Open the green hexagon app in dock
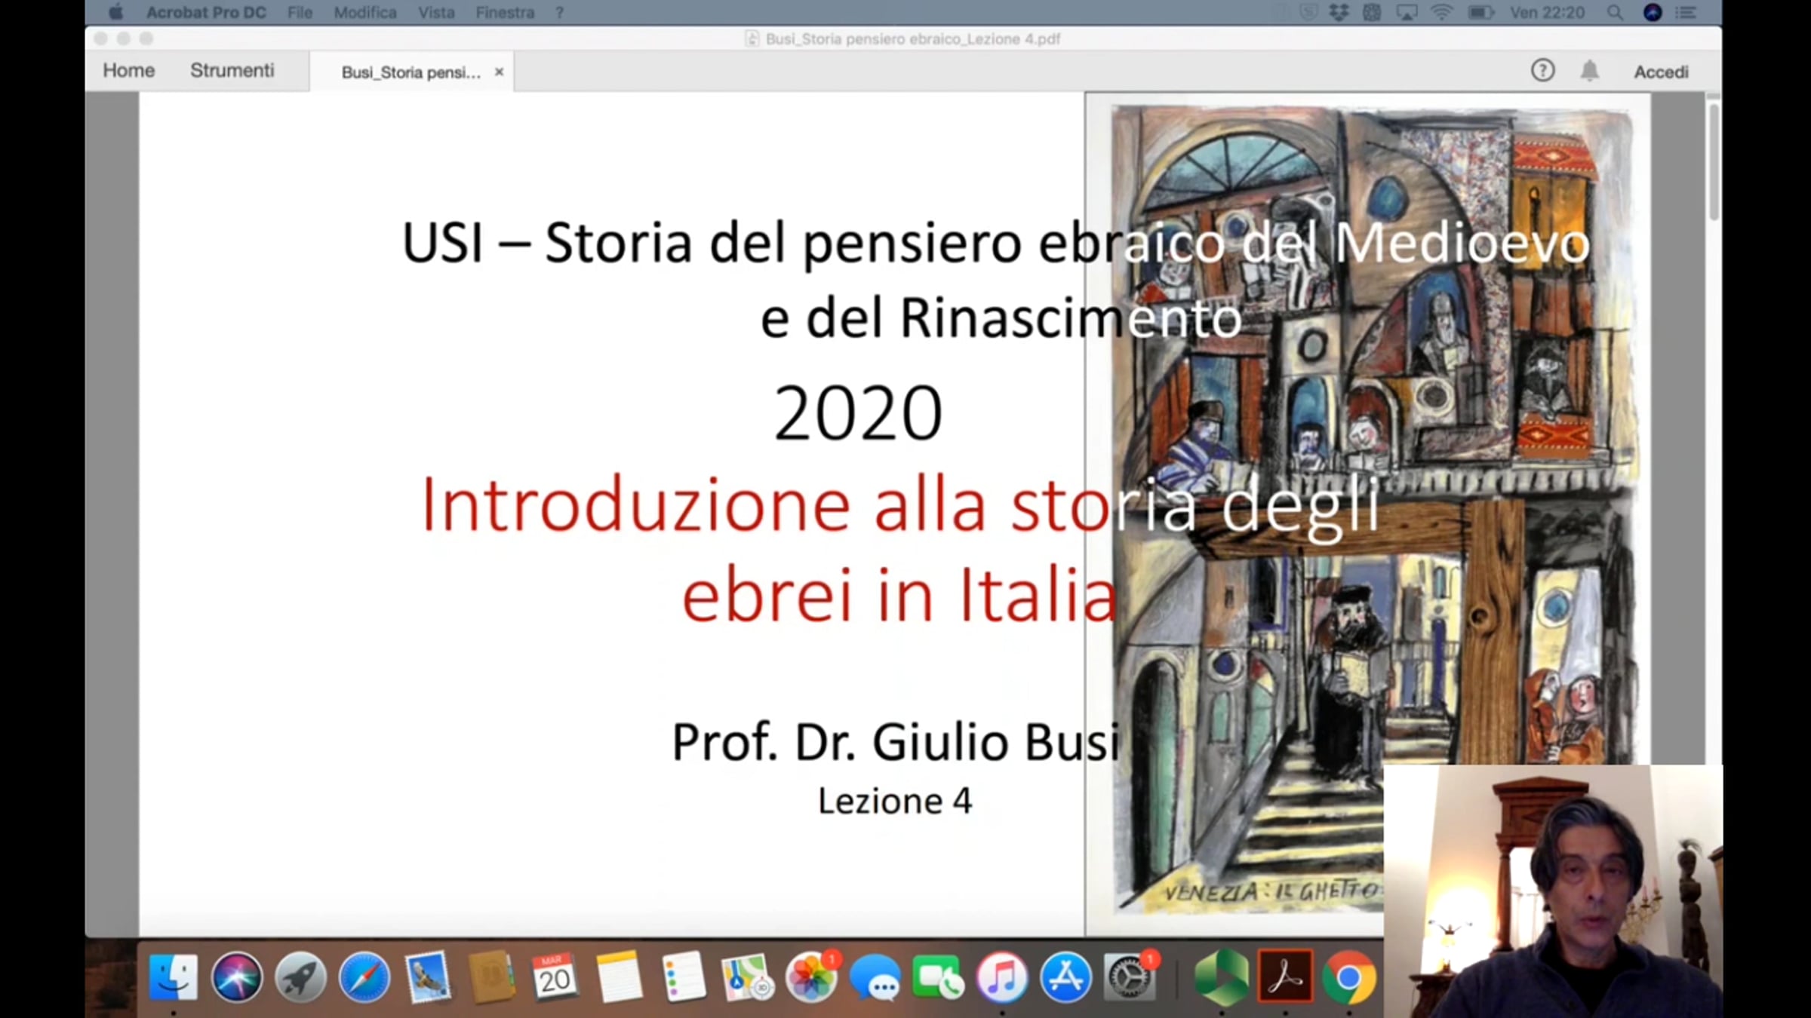 click(x=1222, y=978)
